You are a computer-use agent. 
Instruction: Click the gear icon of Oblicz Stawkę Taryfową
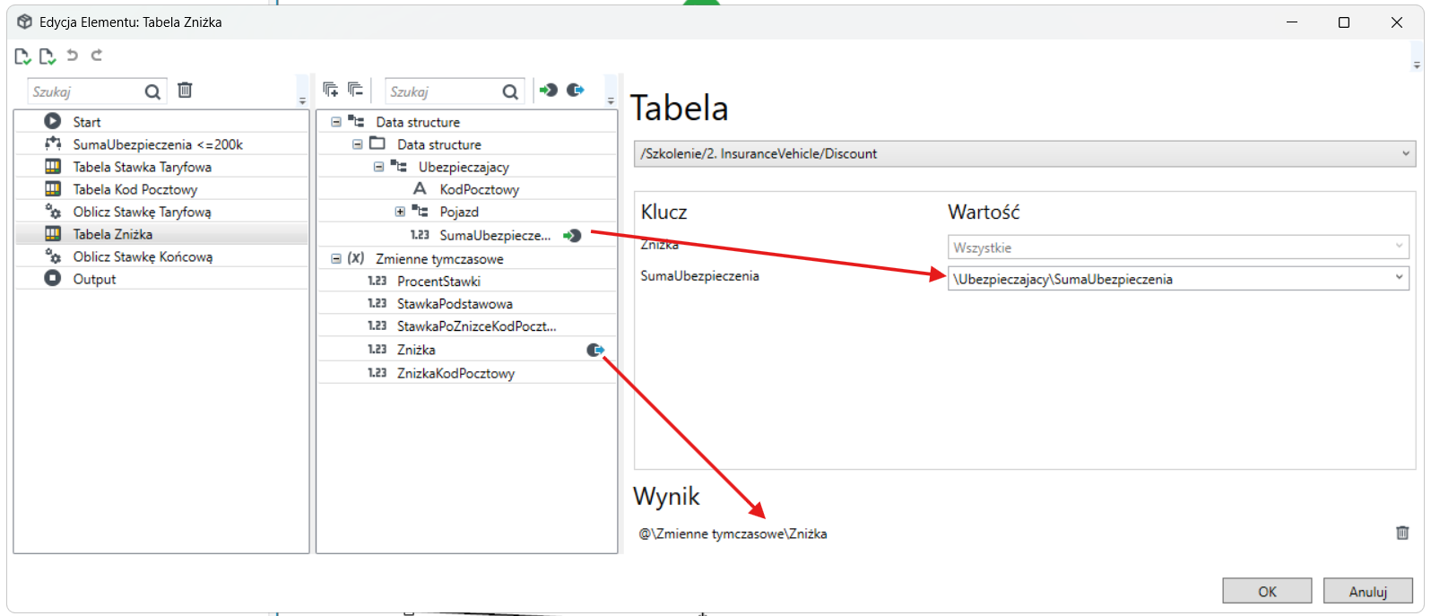click(x=53, y=211)
